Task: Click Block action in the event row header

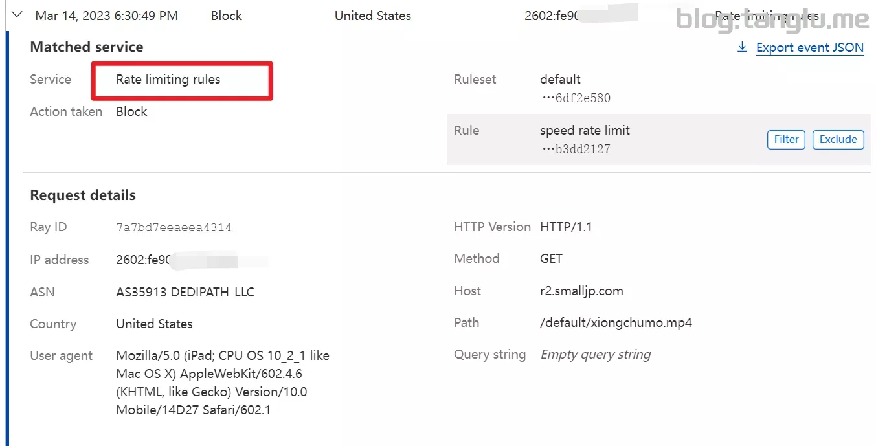Action: pyautogui.click(x=226, y=16)
